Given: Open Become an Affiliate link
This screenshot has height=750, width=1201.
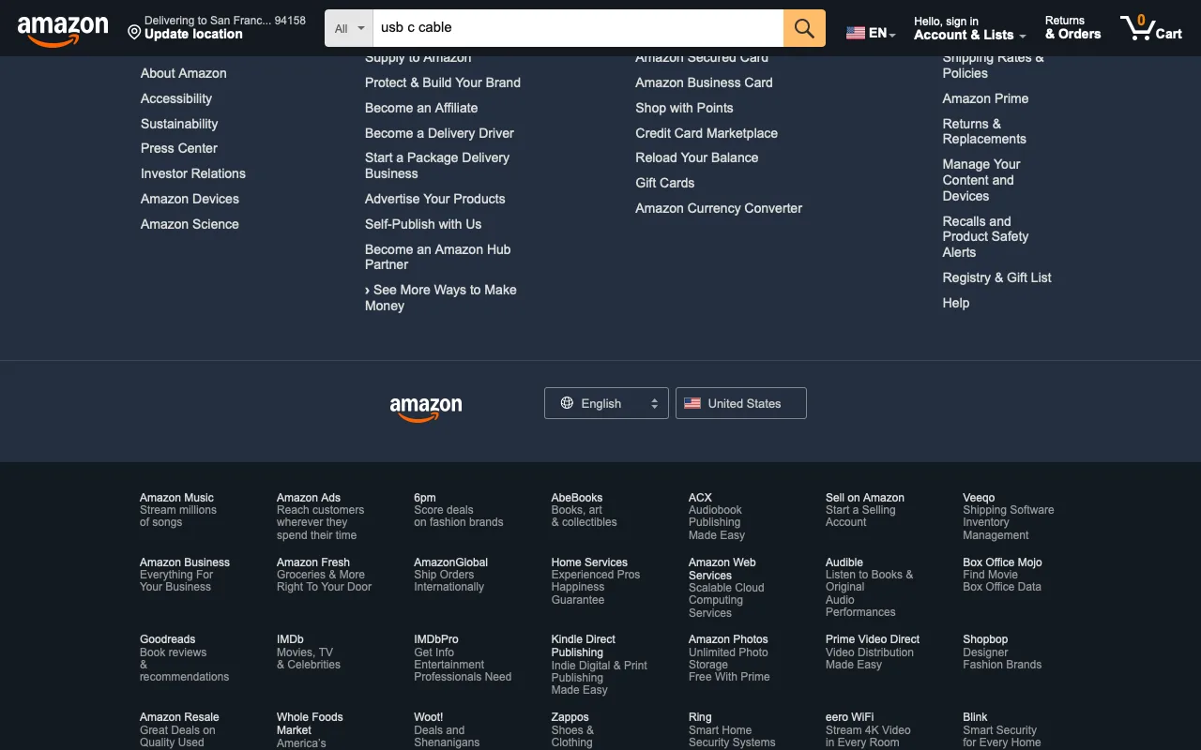Looking at the screenshot, I should coord(421,108).
